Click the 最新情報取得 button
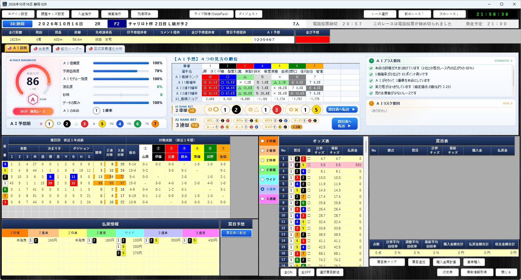 [x=477, y=272]
